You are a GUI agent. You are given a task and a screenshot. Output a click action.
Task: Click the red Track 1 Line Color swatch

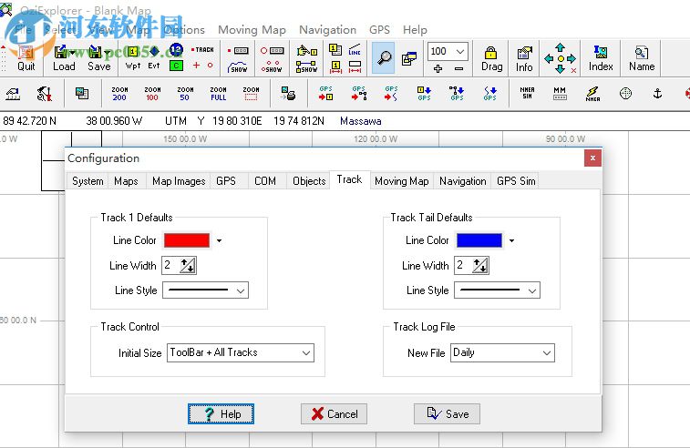click(187, 240)
